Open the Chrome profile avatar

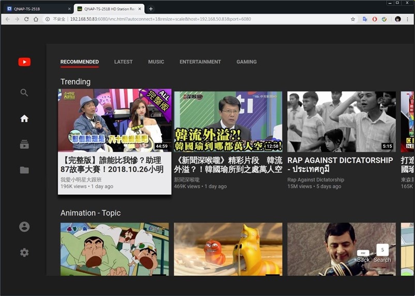click(x=398, y=19)
